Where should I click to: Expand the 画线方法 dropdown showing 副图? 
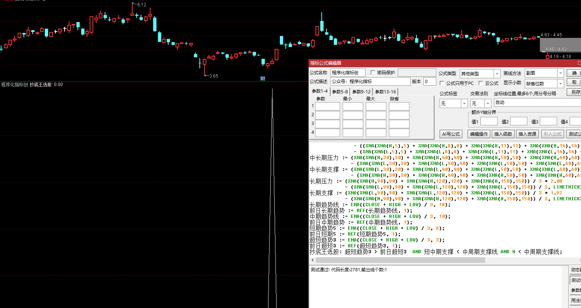[560, 73]
